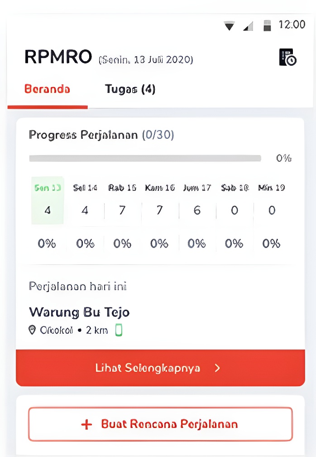The width and height of the screenshot is (316, 457).
Task: Choose Saturday the 18th day cell
Action: [235, 201]
